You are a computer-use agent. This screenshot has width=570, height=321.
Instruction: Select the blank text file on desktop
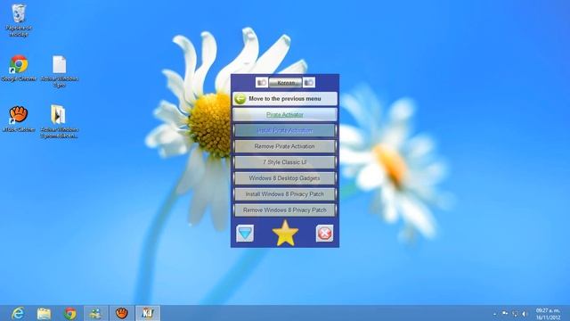pos(60,71)
